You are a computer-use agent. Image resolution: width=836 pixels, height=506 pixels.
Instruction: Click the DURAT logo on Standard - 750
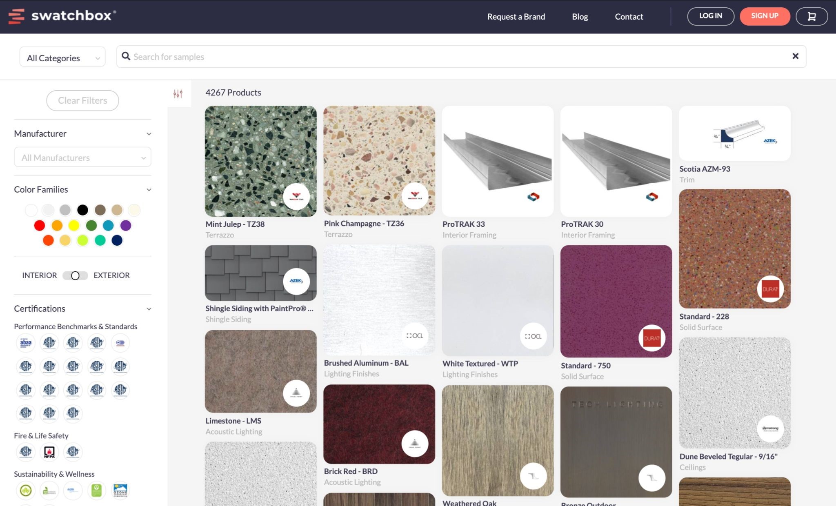[x=651, y=338]
